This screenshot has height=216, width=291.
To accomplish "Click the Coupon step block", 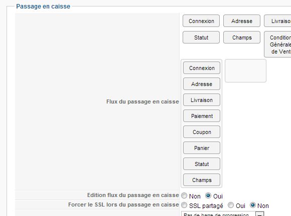I will [202, 132].
